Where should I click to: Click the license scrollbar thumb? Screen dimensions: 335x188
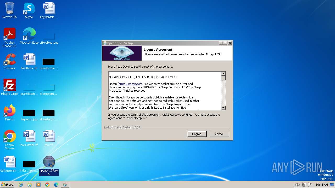point(223,78)
